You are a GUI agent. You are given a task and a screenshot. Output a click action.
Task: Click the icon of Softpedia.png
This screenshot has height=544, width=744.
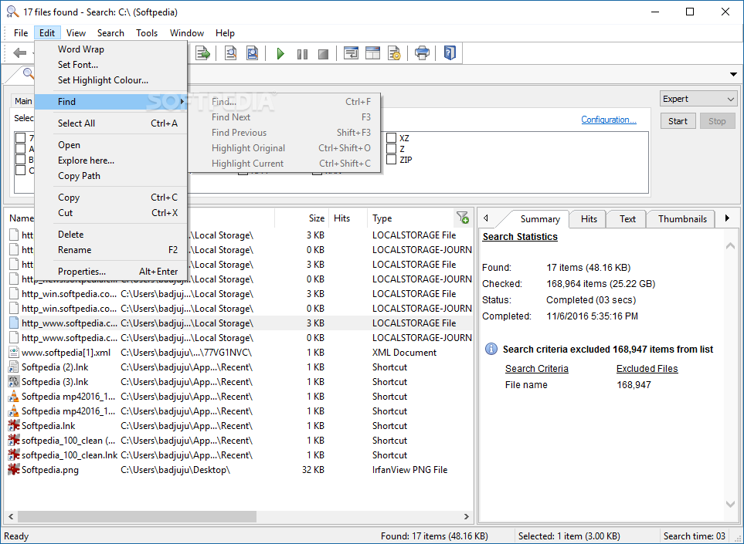[x=14, y=470]
